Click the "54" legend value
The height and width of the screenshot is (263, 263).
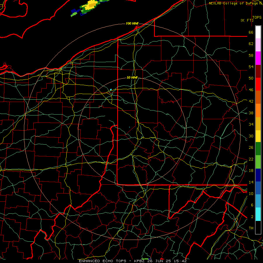[x=251, y=67]
